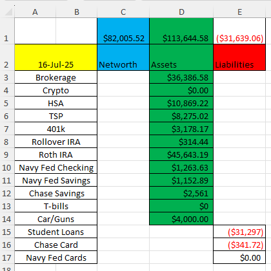Select row 9 header
The width and height of the screenshot is (271, 271).
coord(6,154)
